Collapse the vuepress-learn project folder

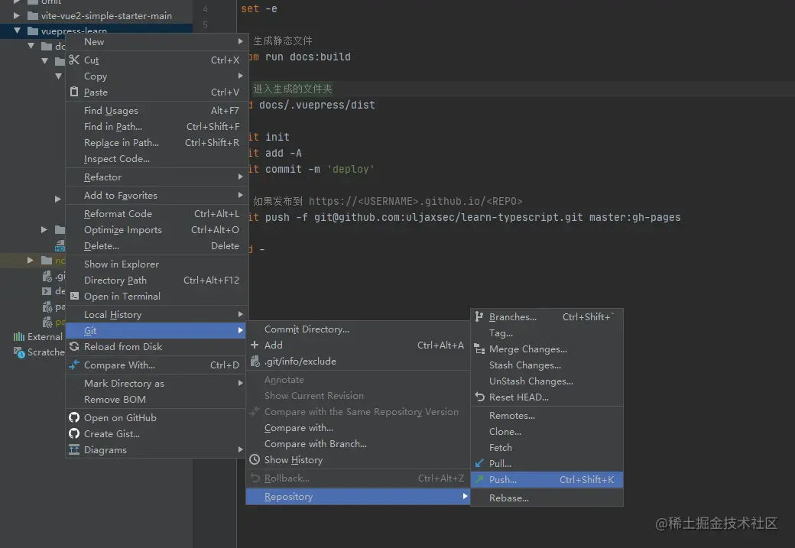point(17,31)
